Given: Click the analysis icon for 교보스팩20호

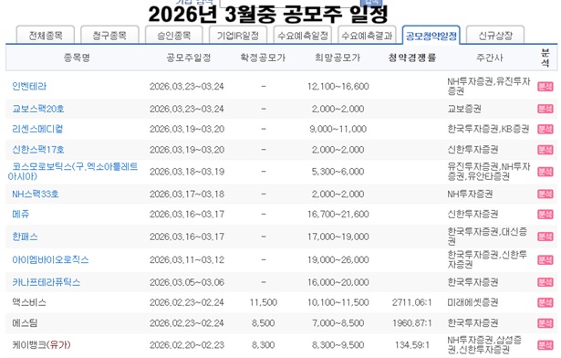Looking at the screenshot, I should coord(545,109).
